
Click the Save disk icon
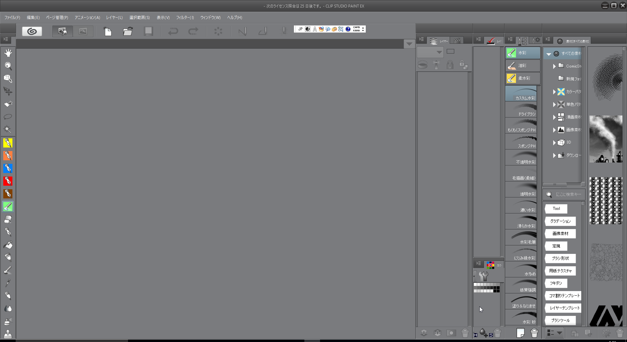coord(148,31)
